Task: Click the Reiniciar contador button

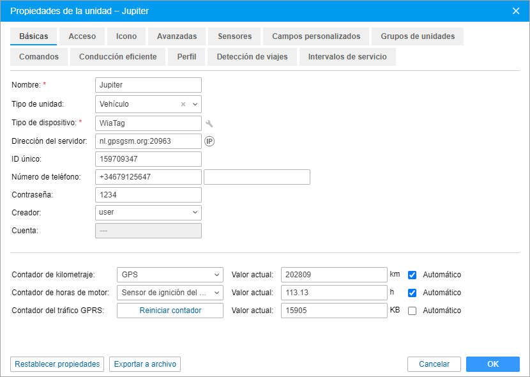Action: pos(170,311)
